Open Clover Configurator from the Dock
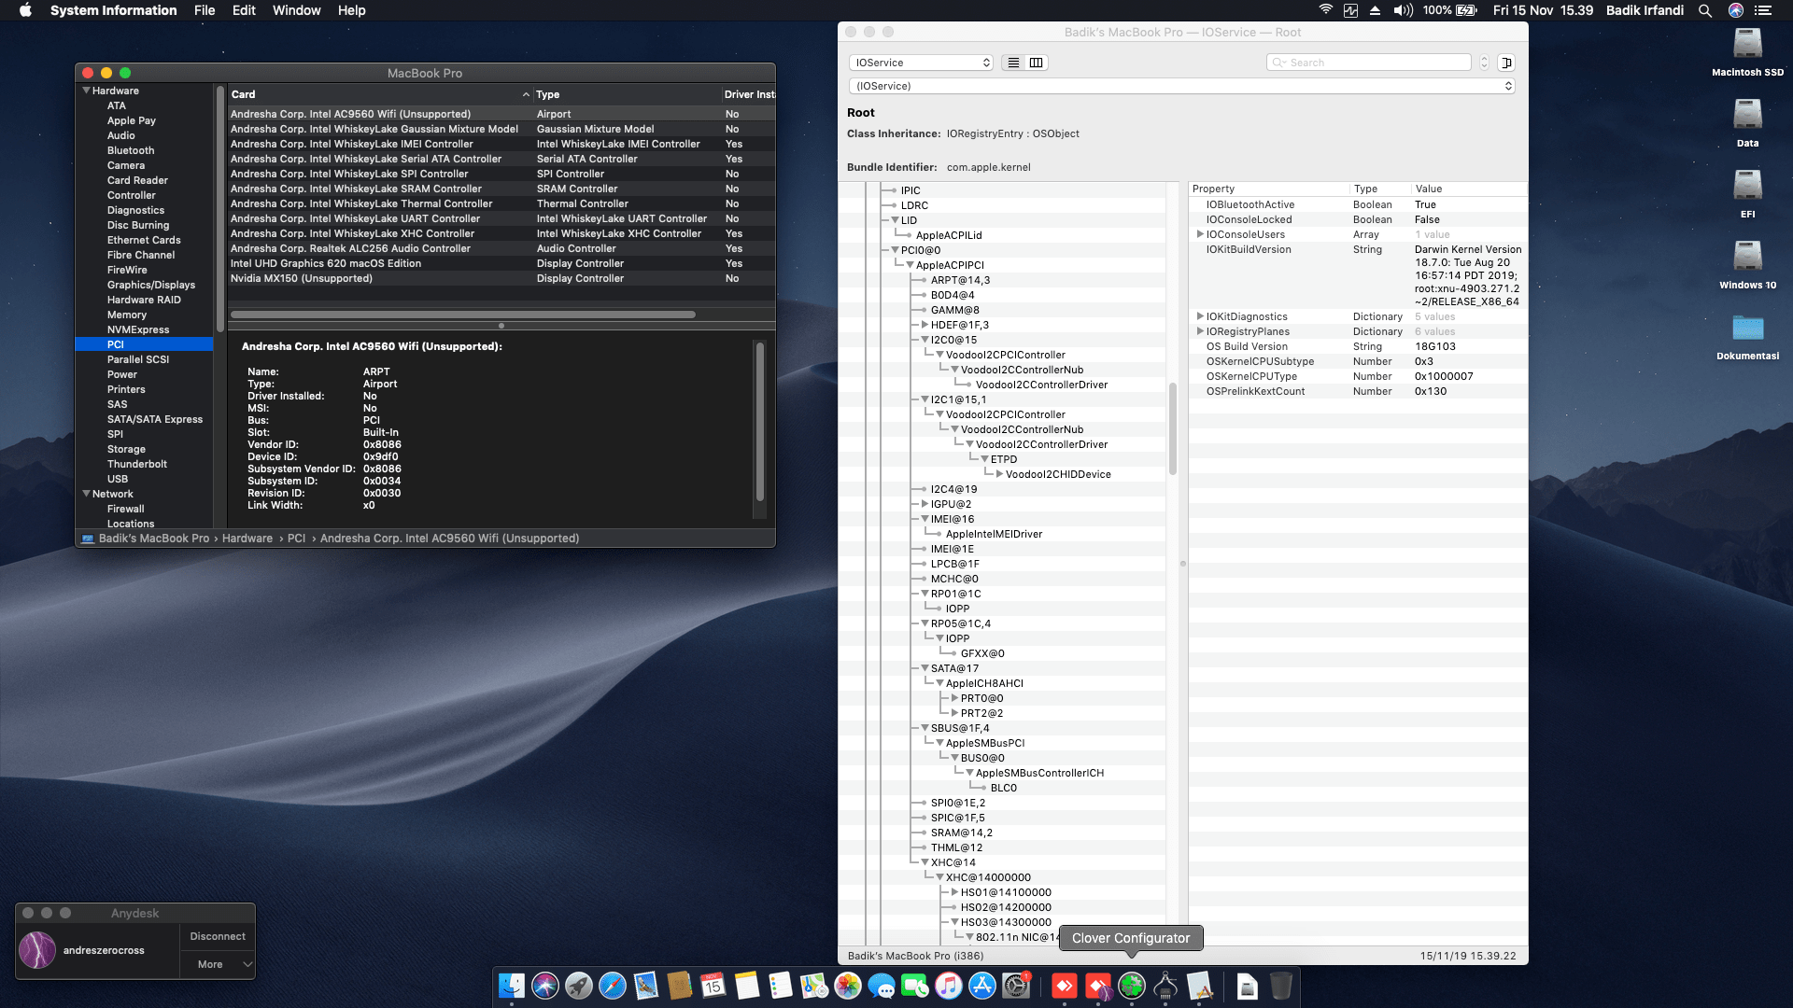Image resolution: width=1793 pixels, height=1008 pixels. (x=1131, y=987)
